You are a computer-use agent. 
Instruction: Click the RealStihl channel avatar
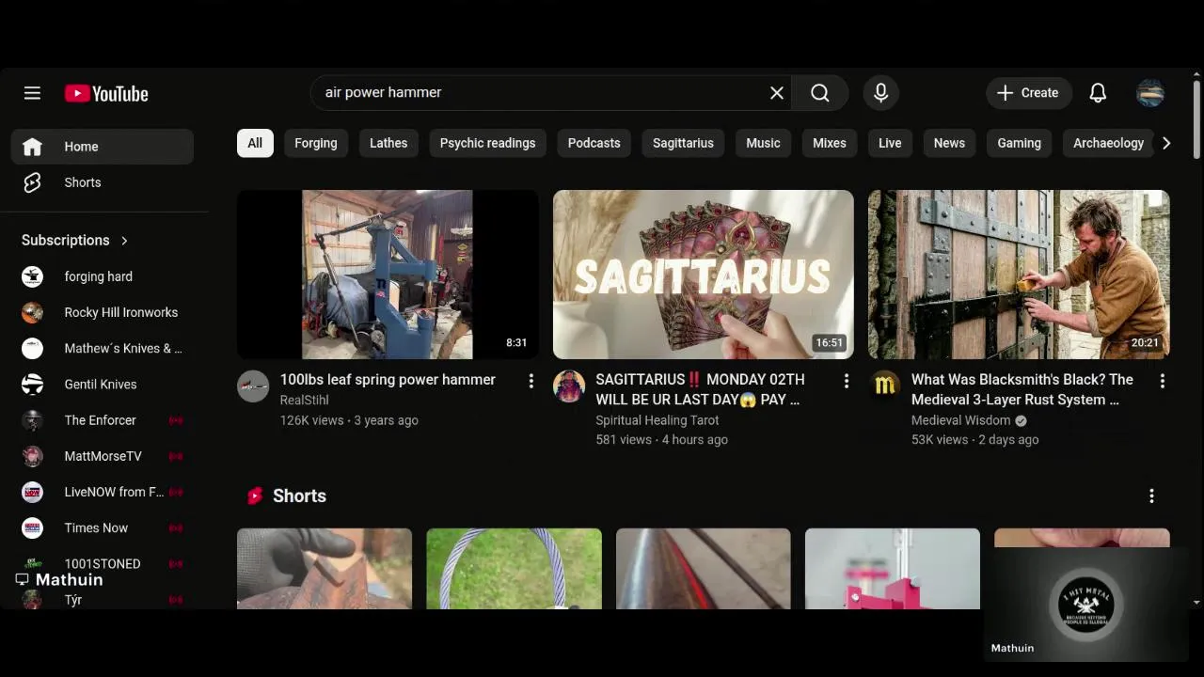pos(253,386)
